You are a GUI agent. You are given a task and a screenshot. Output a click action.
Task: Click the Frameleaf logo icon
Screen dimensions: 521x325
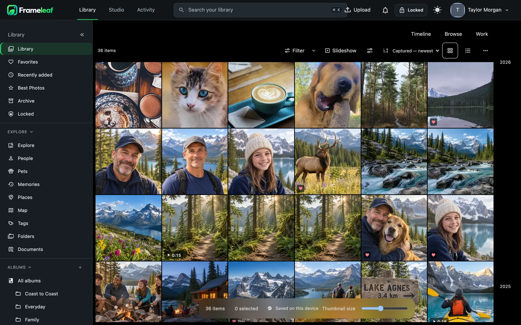(12, 10)
